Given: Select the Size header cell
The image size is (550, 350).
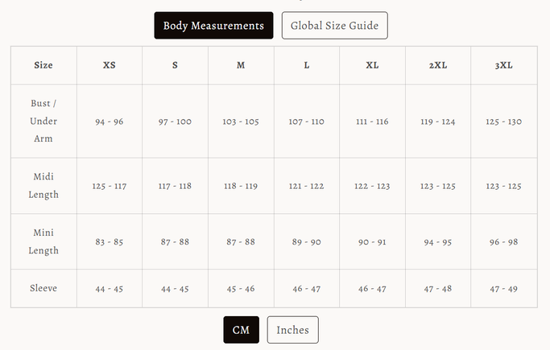Looking at the screenshot, I should pos(43,65).
